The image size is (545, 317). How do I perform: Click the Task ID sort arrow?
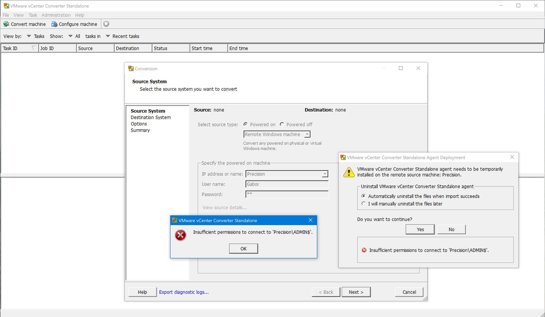[34, 48]
